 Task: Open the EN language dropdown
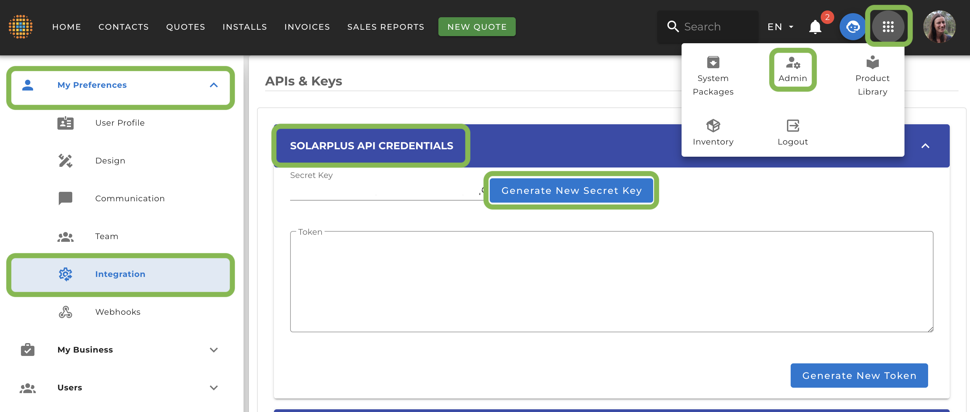[x=780, y=27]
